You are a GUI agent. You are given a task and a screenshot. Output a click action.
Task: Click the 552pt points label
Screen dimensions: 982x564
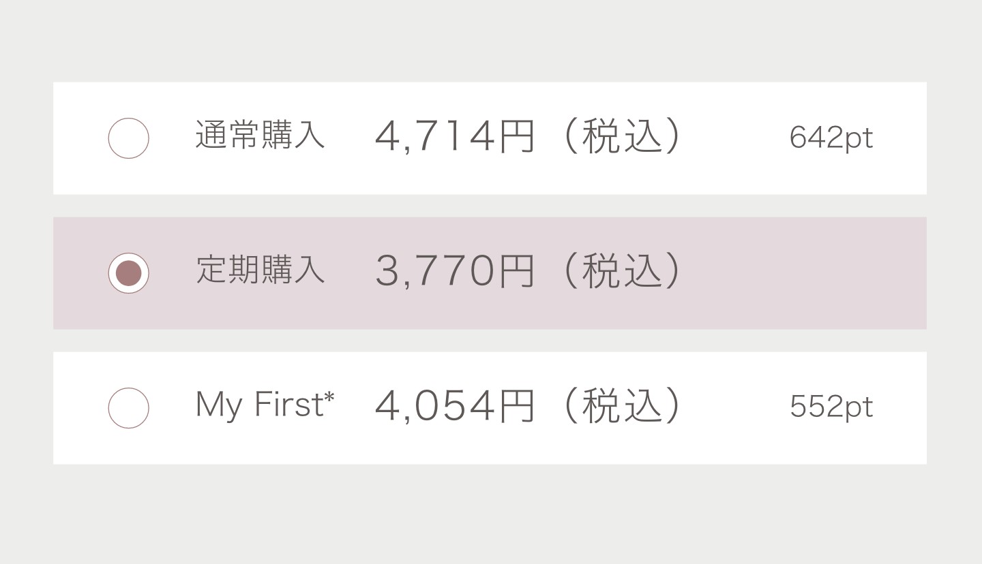(831, 407)
